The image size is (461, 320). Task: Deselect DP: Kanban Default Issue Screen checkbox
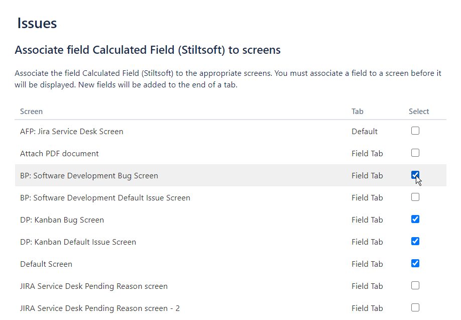(x=415, y=242)
